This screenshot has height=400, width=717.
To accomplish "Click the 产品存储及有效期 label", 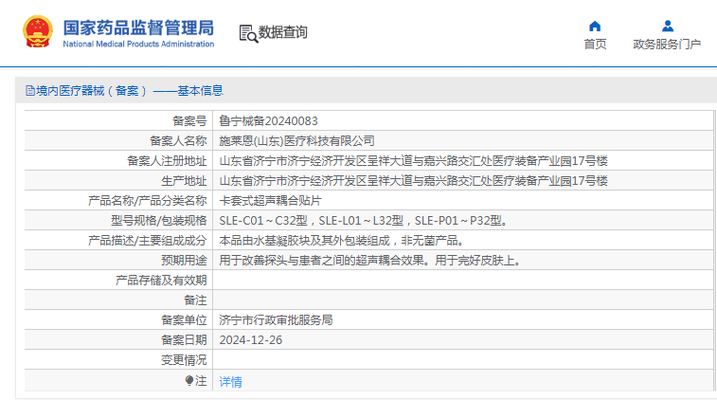I will [161, 280].
